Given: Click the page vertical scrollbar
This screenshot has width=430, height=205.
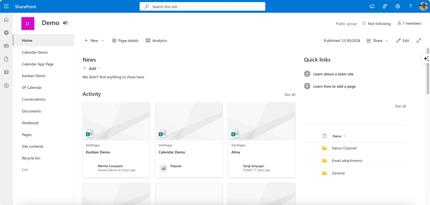Looking at the screenshot, I should [428, 71].
